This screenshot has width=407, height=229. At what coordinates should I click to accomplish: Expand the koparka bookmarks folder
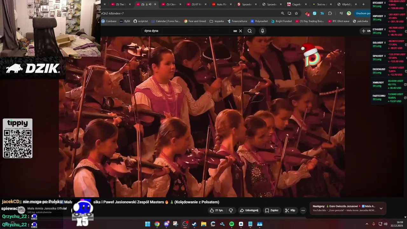click(x=217, y=21)
